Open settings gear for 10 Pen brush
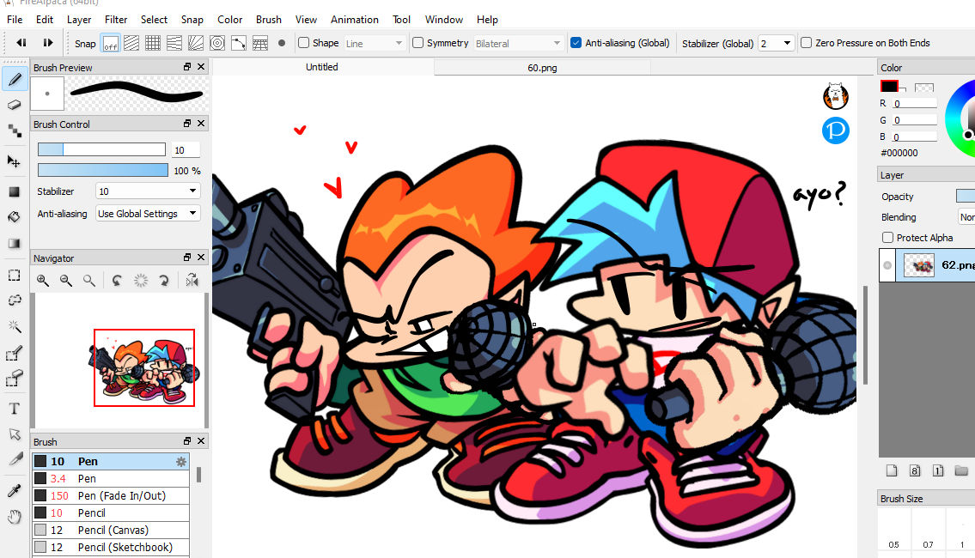The image size is (975, 558). coord(181,461)
